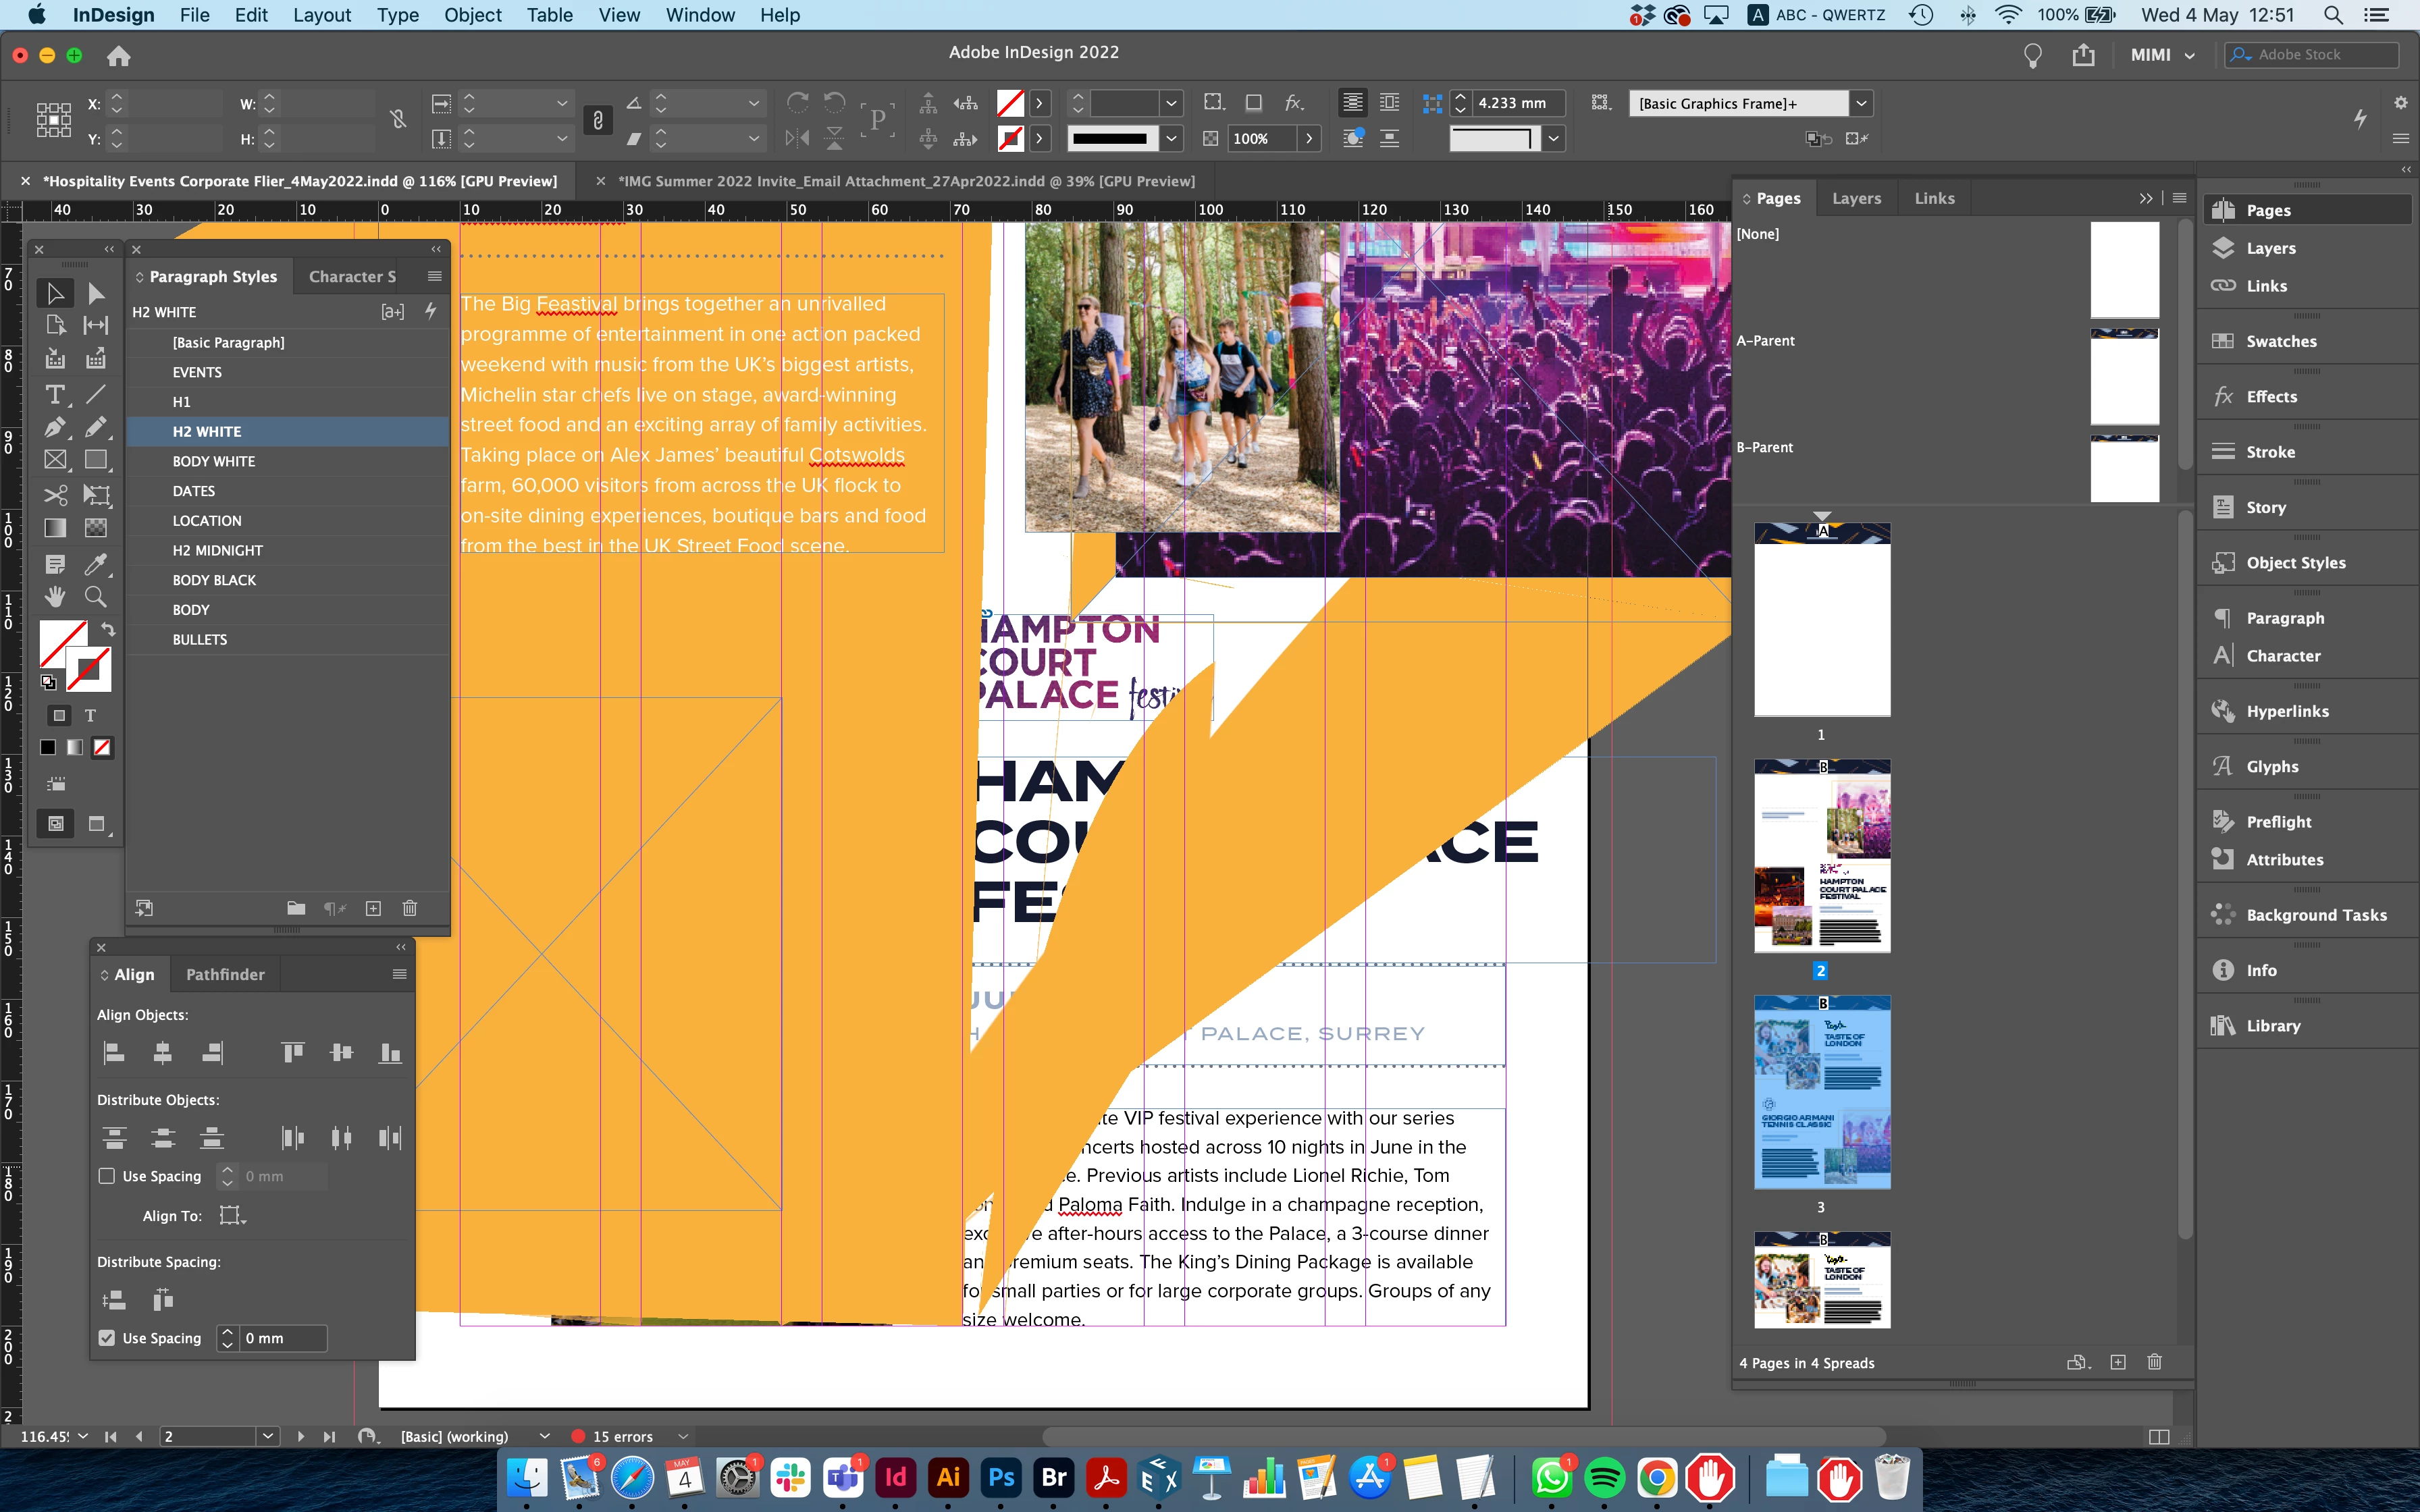Open the Swatches panel
2420x1512 pixels.
tap(2281, 341)
